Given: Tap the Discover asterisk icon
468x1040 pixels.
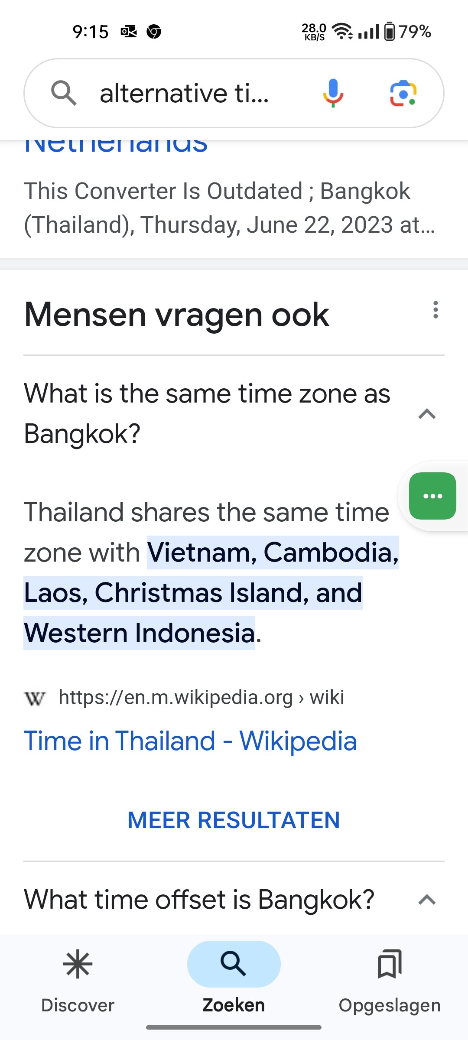Looking at the screenshot, I should 78,964.
